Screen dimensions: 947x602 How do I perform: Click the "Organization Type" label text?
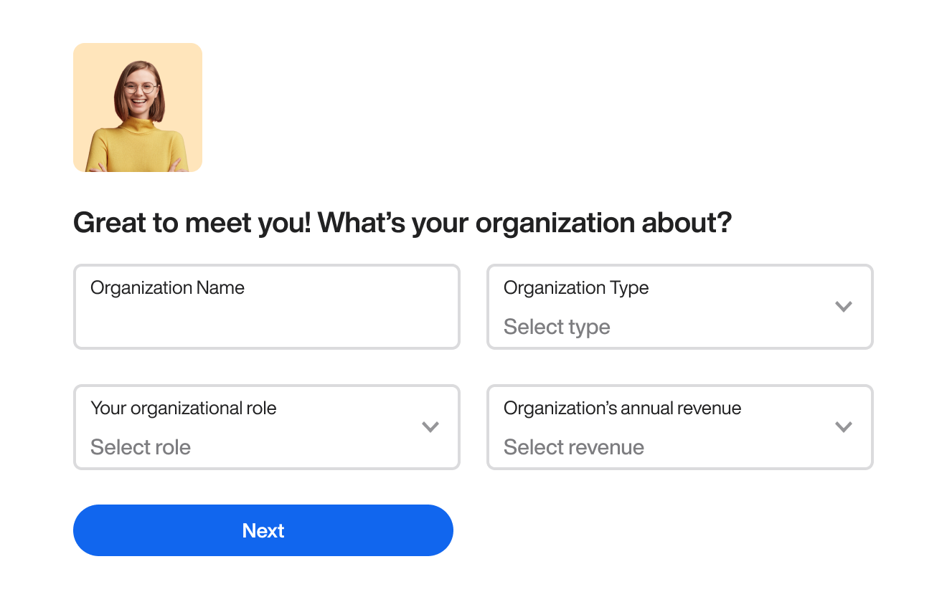pos(576,288)
